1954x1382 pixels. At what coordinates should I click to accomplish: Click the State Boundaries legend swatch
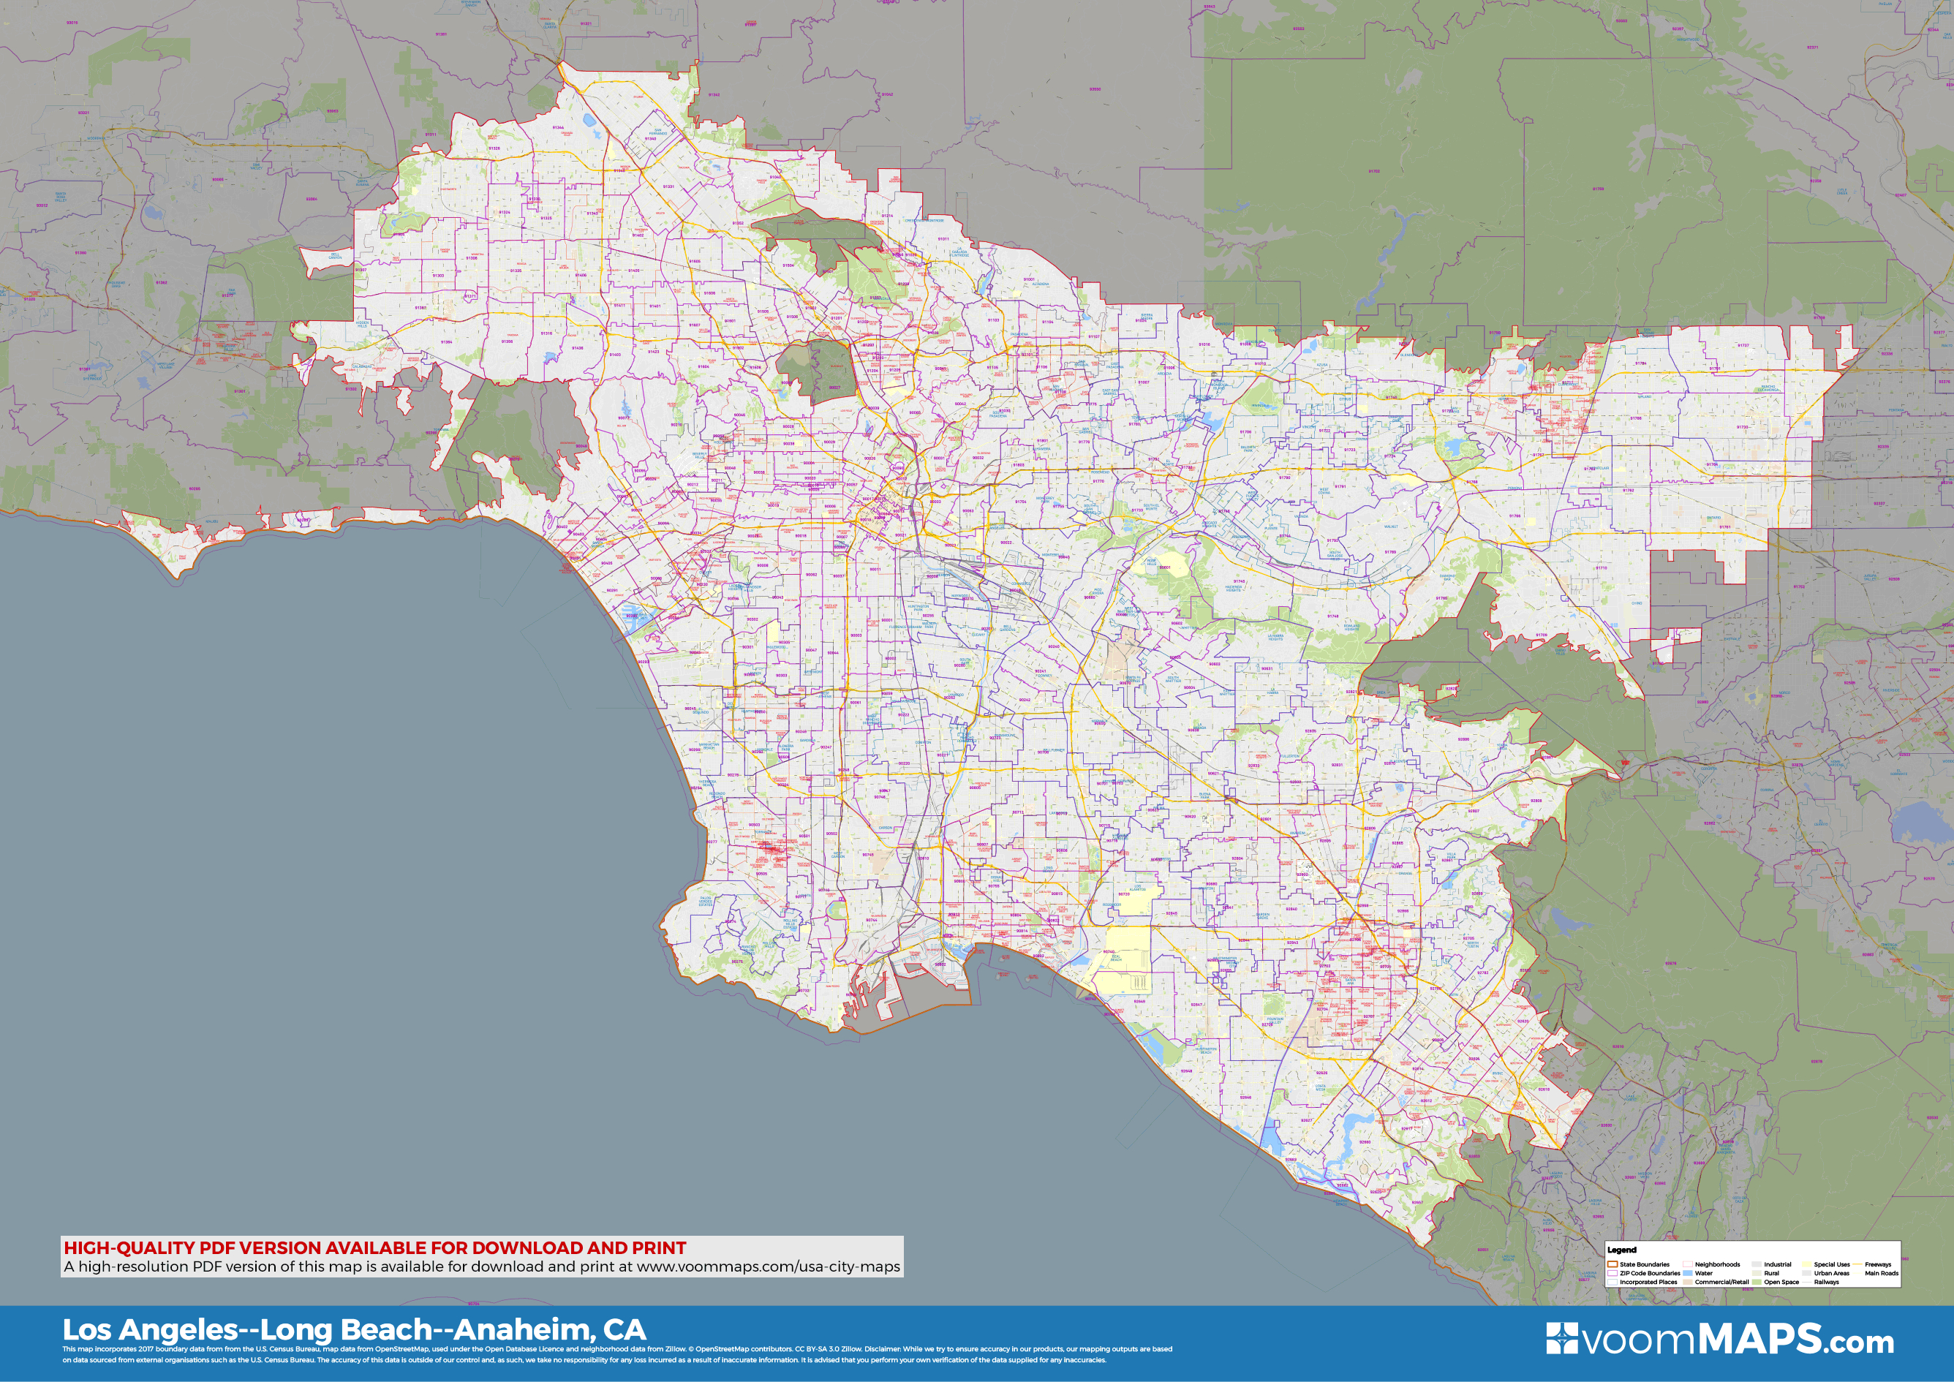tap(1612, 1264)
